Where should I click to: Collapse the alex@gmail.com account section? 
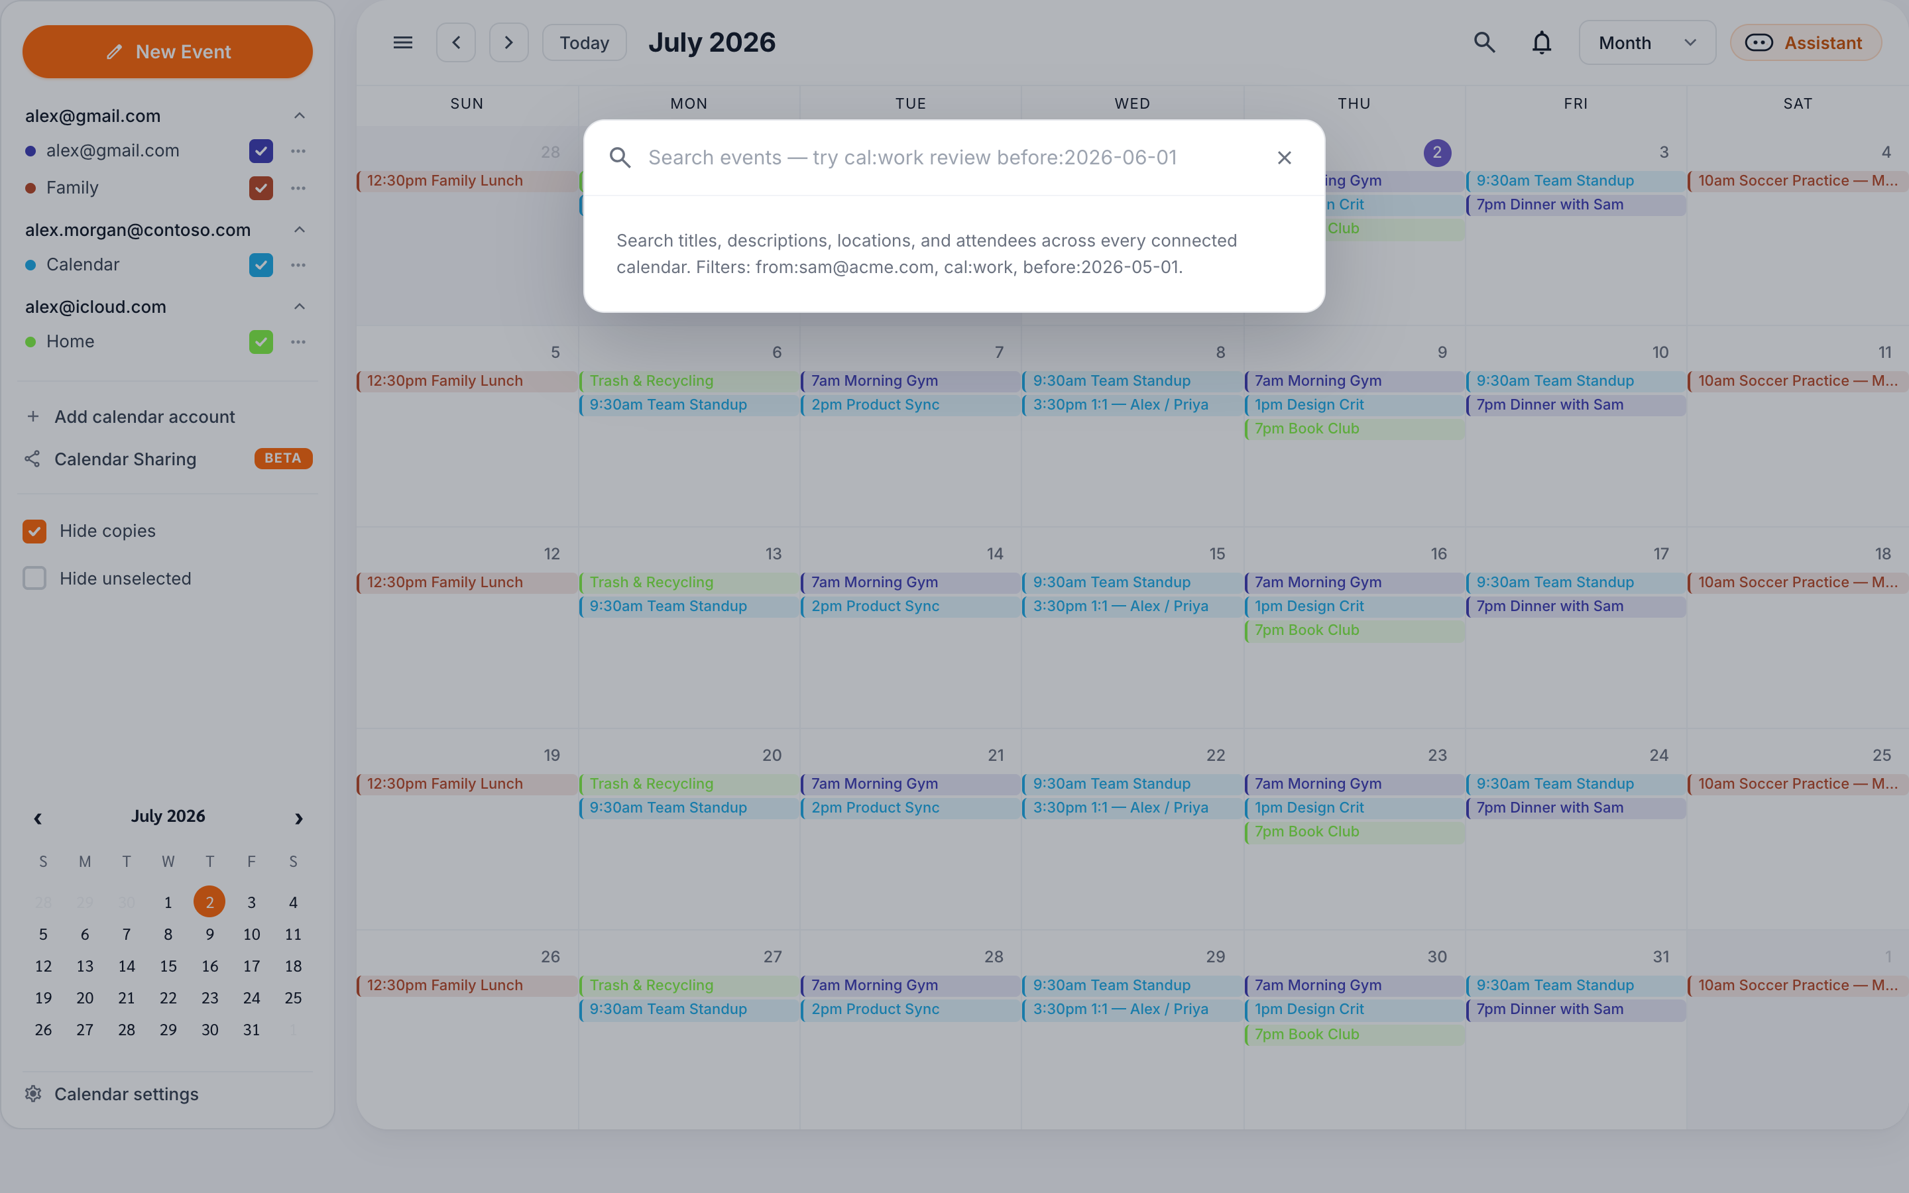299,116
